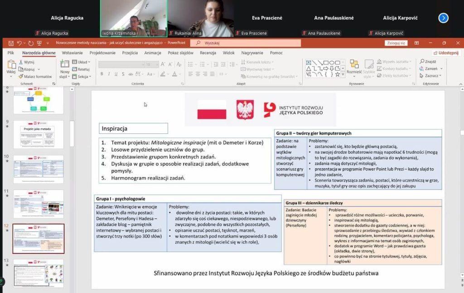The width and height of the screenshot is (464, 293).
Task: Click the Undo arrow in quick access toolbar
Action: tap(19, 43)
